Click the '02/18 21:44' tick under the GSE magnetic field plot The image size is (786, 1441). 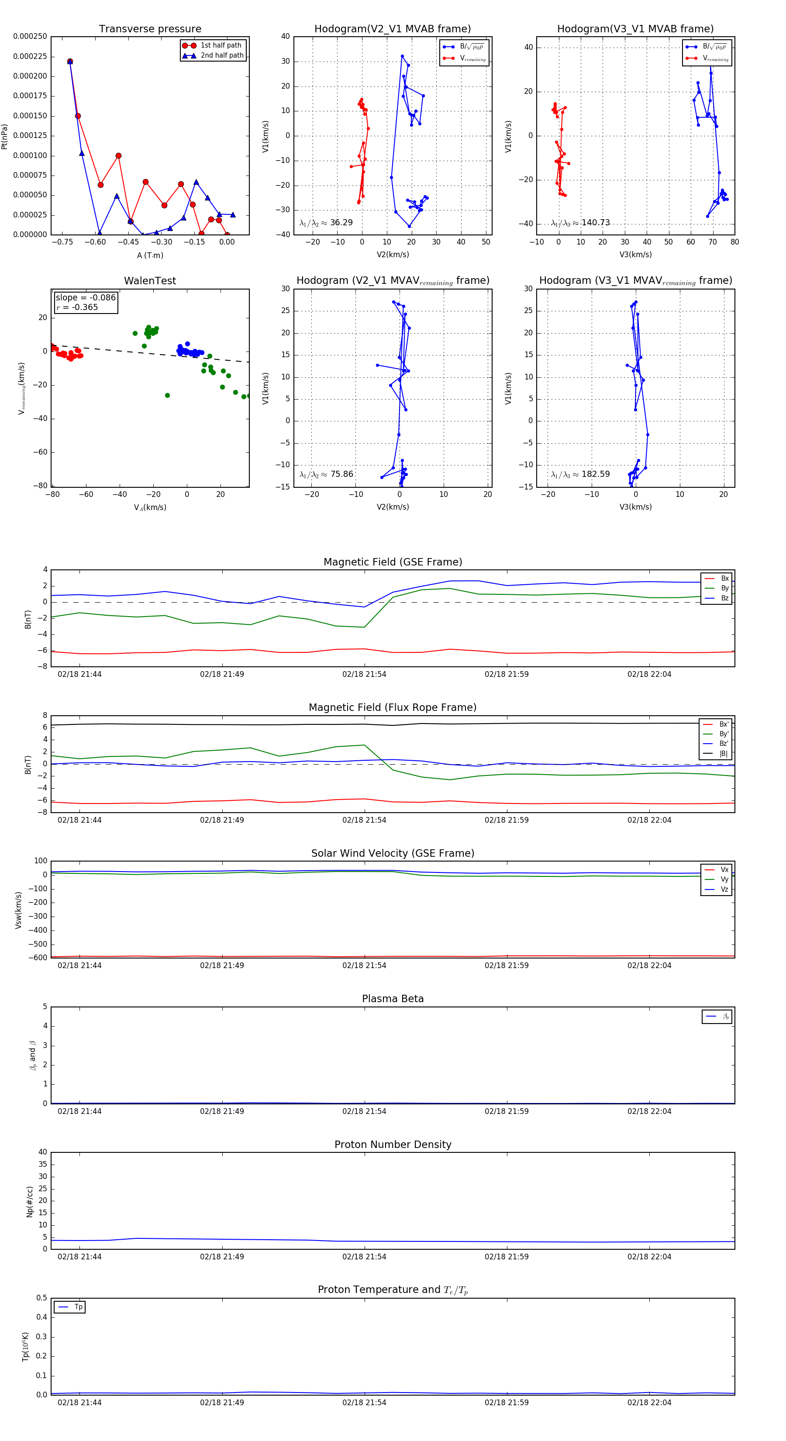(79, 674)
